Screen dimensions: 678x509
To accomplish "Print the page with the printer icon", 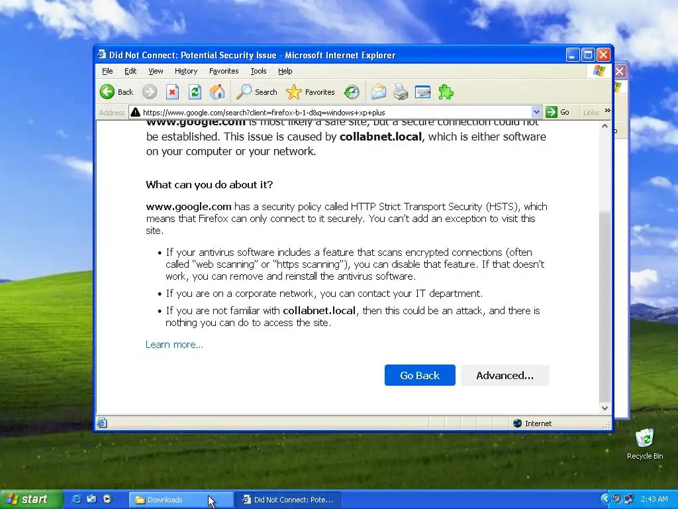I will (401, 91).
